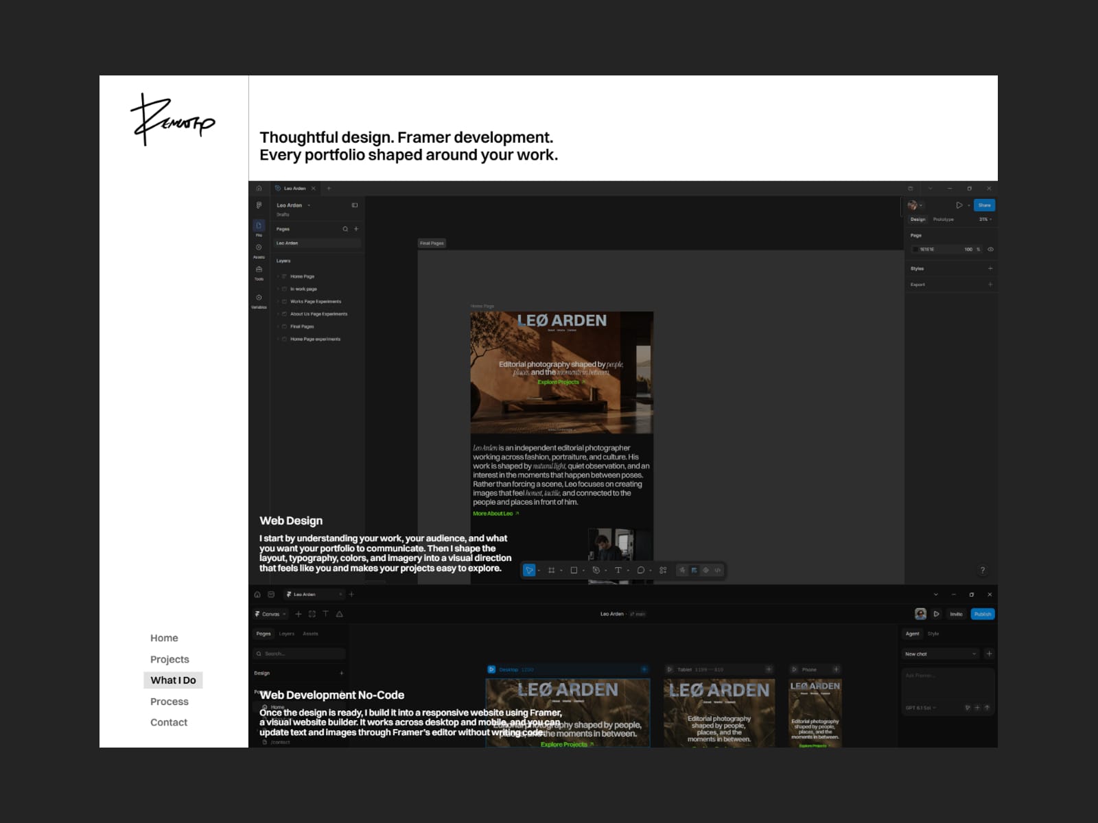The height and width of the screenshot is (823, 1098).
Task: Click the Share button in Figma
Action: point(984,205)
